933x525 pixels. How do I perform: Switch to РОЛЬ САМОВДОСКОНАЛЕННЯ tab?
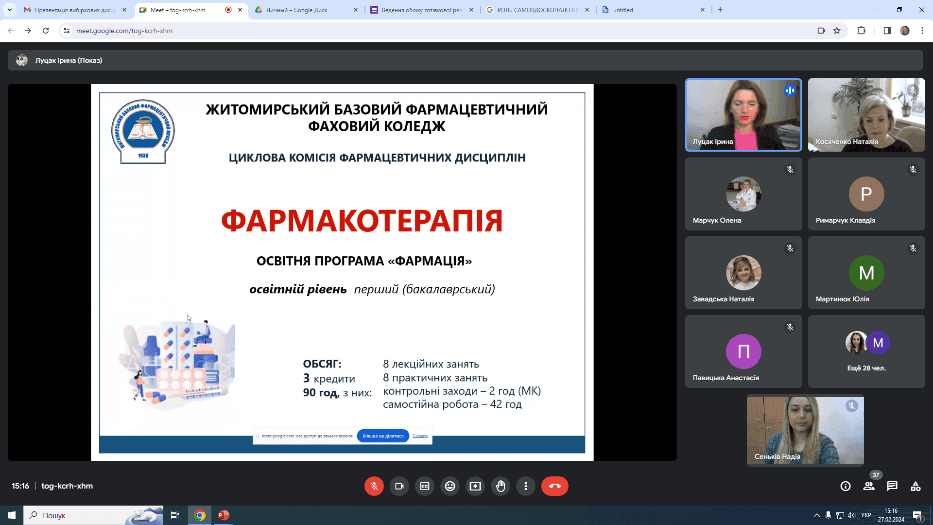pyautogui.click(x=537, y=10)
